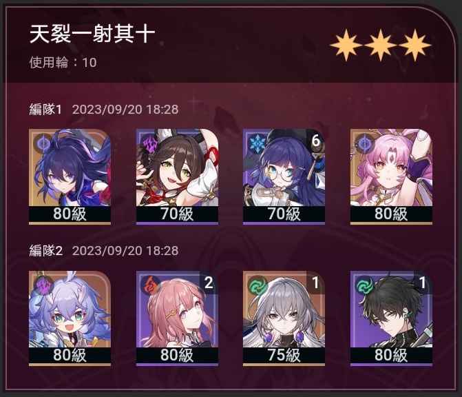Open Fu Xuan pink-haired character card
Screen dimensions: 462x397
pyautogui.click(x=391, y=176)
